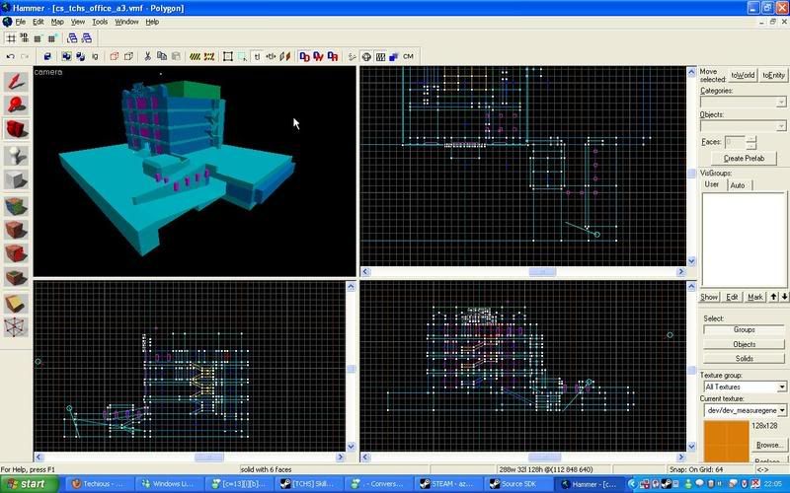Click the Undo arrow in toolbar
This screenshot has width=790, height=493.
[x=11, y=57]
